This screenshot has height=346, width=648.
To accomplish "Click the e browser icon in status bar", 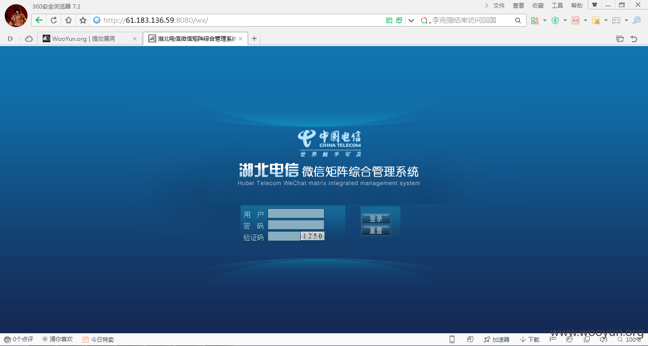I will [x=569, y=339].
